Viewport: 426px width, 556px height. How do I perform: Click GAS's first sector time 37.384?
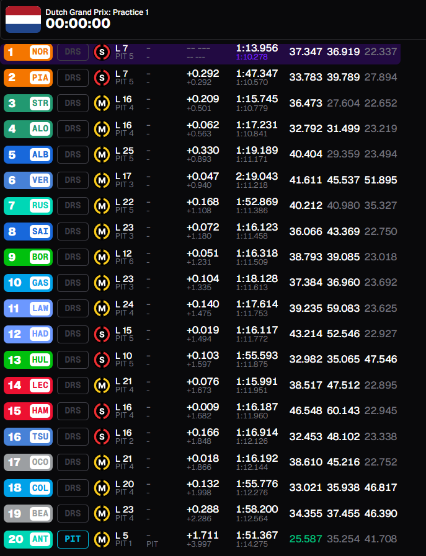[x=306, y=282]
